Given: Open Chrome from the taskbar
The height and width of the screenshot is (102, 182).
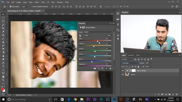Looking at the screenshot, I should (75, 99).
